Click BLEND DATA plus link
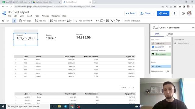This screenshot has width=195, height=109. (158, 47)
